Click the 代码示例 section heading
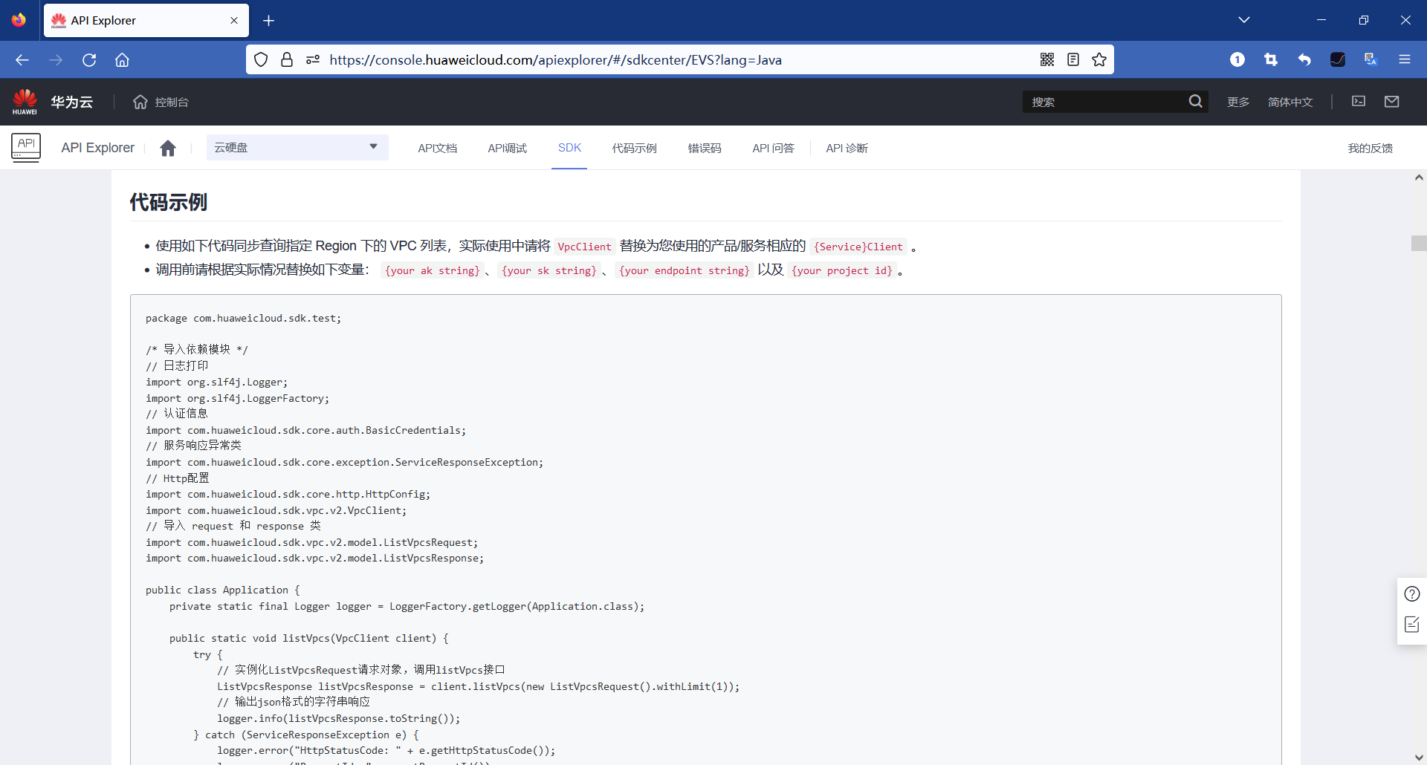The height and width of the screenshot is (765, 1427). tap(169, 202)
